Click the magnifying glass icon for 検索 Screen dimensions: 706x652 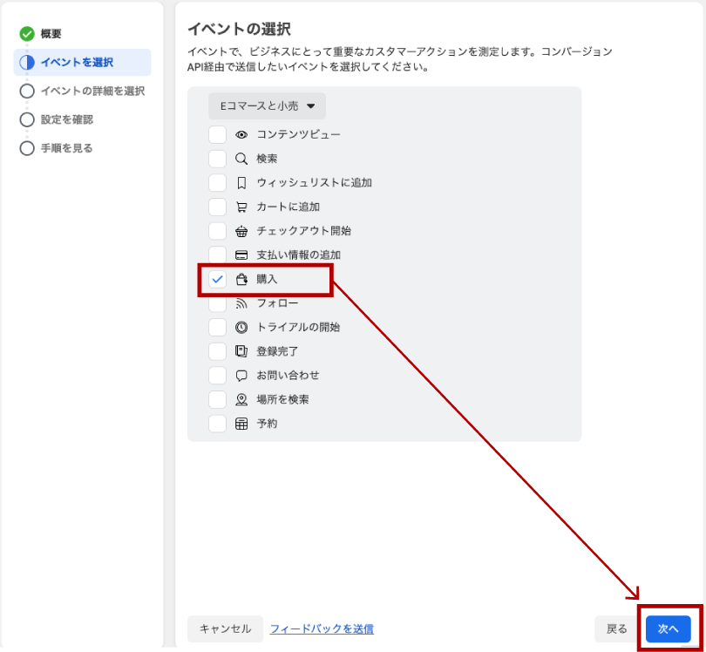coord(242,159)
